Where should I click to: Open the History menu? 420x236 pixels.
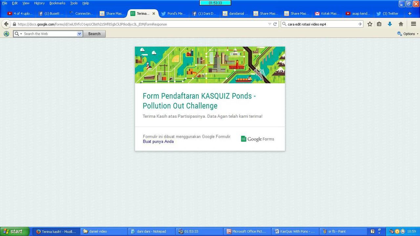point(39,3)
